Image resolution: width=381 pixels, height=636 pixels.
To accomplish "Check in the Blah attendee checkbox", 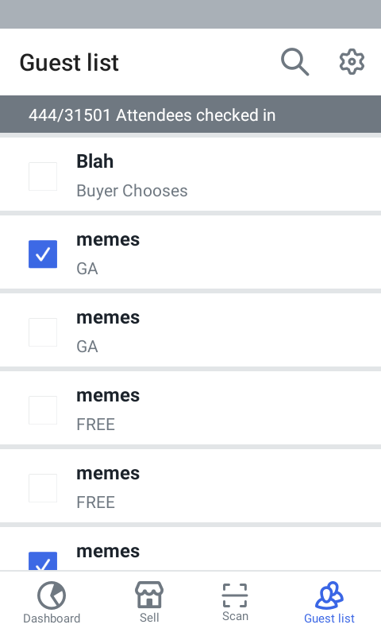I will click(x=43, y=176).
